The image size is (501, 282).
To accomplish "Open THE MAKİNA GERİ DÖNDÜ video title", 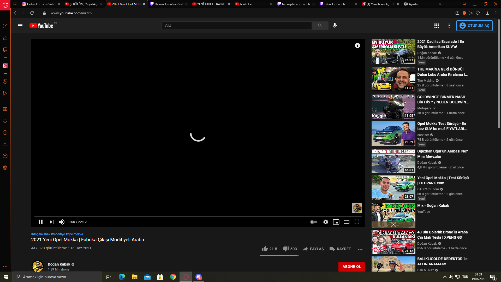I will coord(442,72).
